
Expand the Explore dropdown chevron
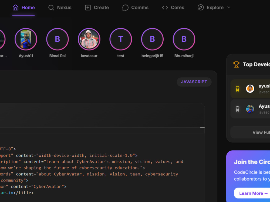229,7
